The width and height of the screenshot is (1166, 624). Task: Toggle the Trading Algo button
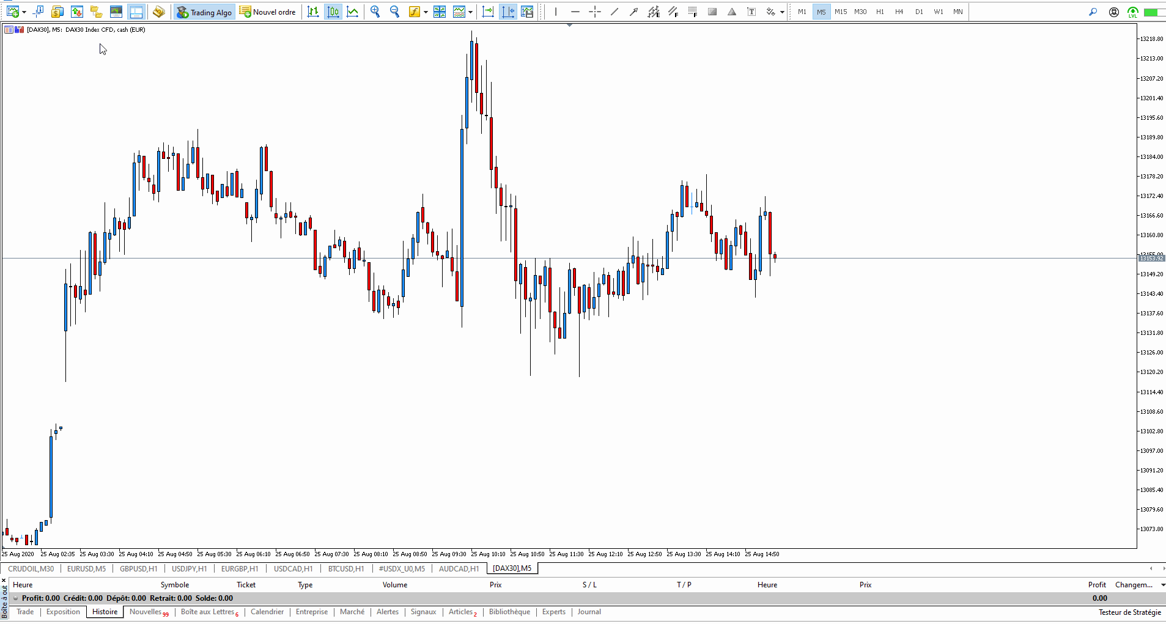point(204,12)
